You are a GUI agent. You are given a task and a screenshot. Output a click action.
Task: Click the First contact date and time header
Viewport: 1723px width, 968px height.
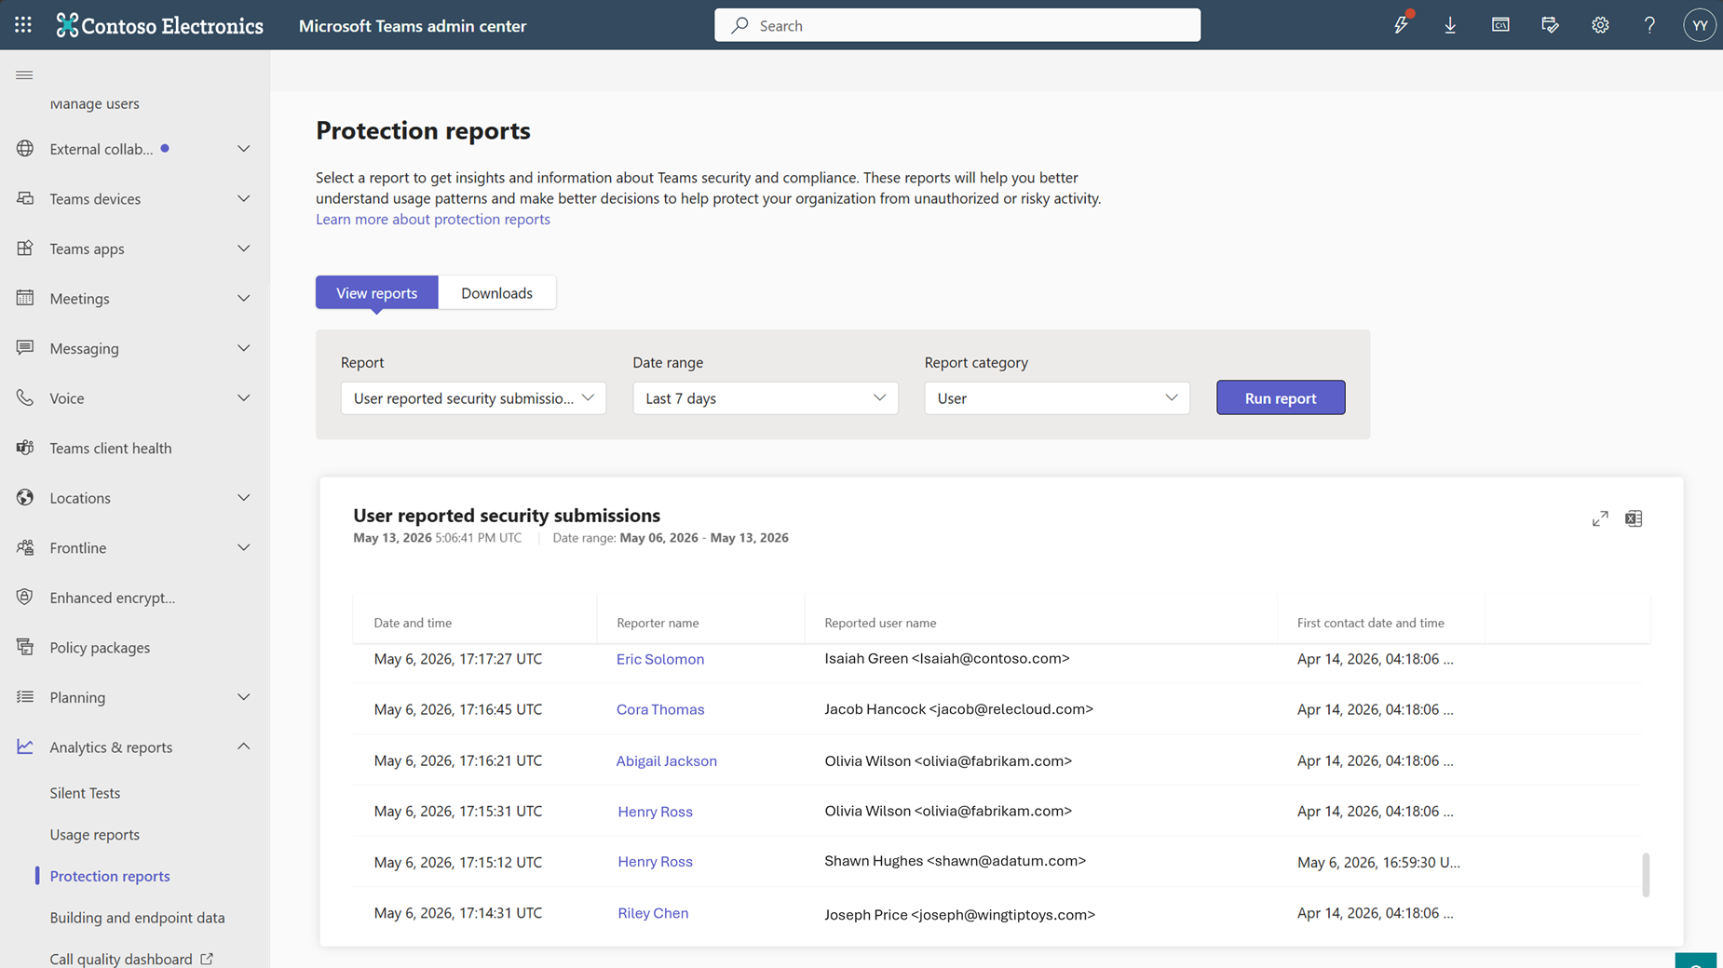1370,623
